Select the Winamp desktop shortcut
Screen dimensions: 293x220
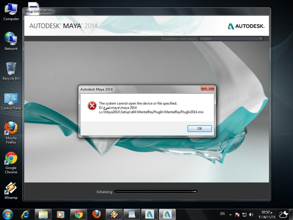(x=11, y=191)
